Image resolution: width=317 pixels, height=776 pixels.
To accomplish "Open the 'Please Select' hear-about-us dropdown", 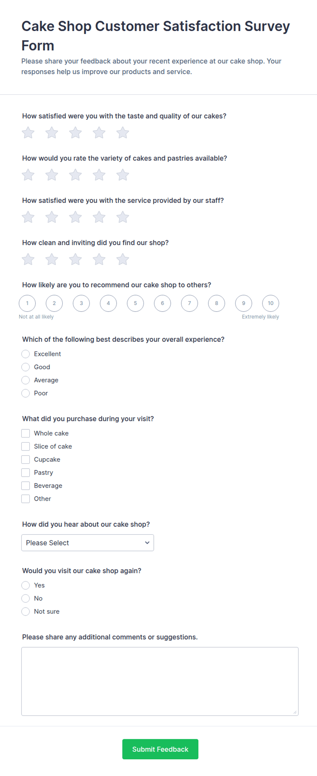I will [x=88, y=543].
